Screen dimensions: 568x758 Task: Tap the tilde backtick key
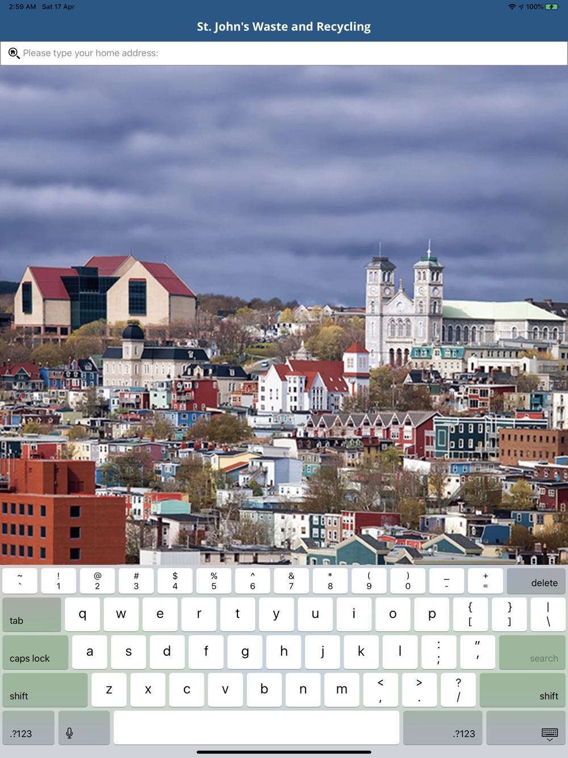click(x=20, y=581)
